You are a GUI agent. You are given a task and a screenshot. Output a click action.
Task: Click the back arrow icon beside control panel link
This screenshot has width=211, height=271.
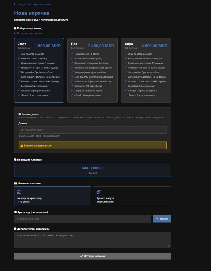(x=15, y=4)
